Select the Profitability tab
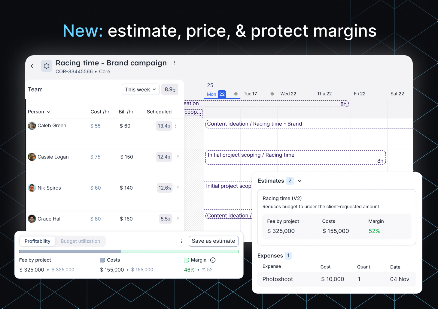The height and width of the screenshot is (309, 438). pyautogui.click(x=37, y=241)
